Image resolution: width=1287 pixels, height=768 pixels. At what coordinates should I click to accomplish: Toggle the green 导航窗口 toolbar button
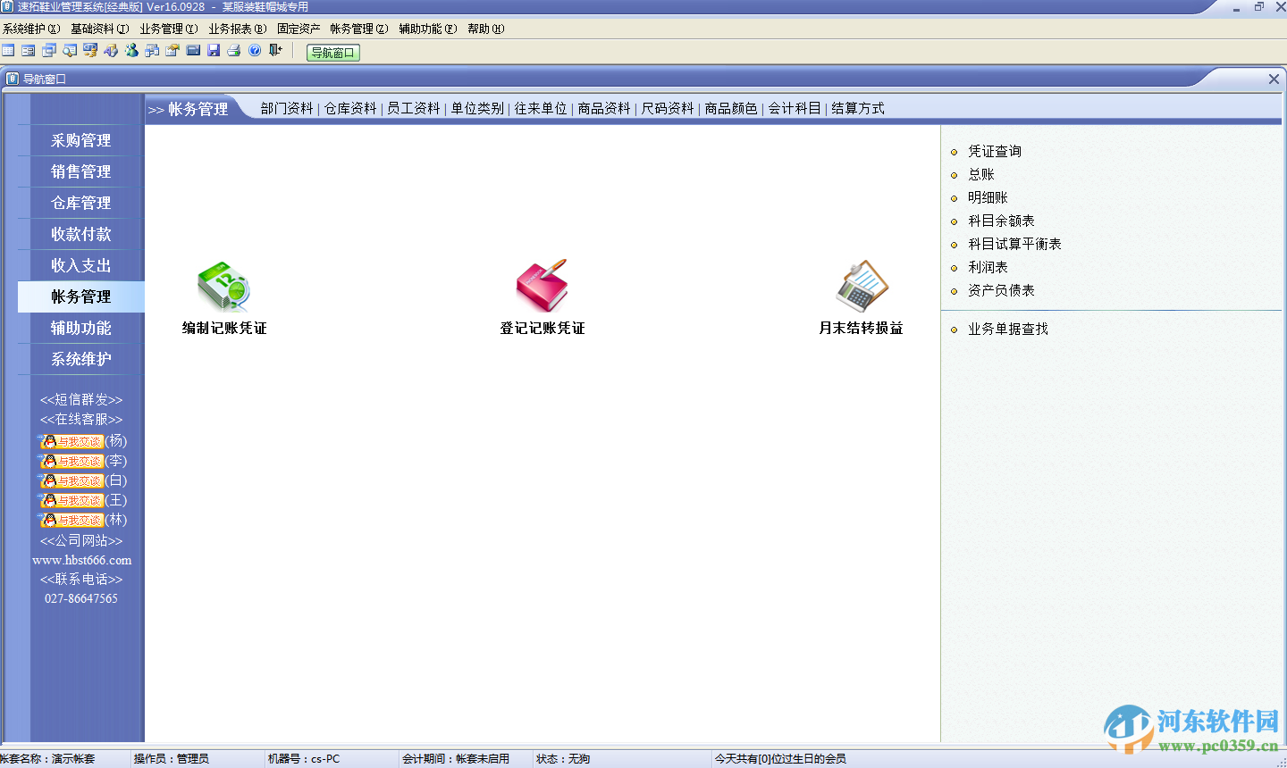pyautogui.click(x=333, y=53)
